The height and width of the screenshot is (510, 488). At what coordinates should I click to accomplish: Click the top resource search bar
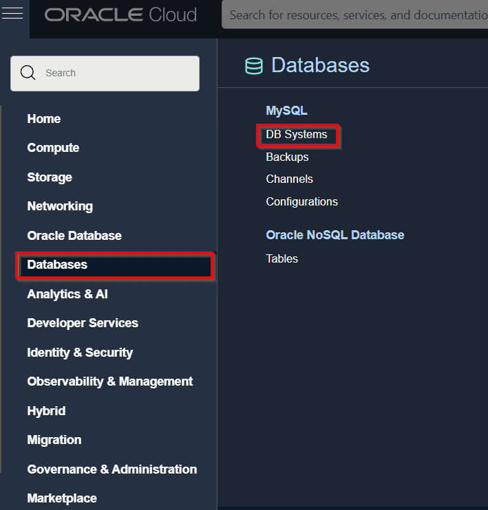click(x=354, y=14)
